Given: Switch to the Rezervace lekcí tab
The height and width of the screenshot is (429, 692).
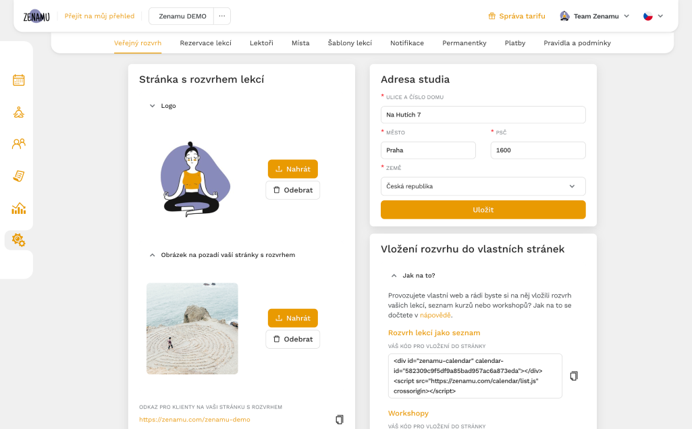Looking at the screenshot, I should pos(206,42).
